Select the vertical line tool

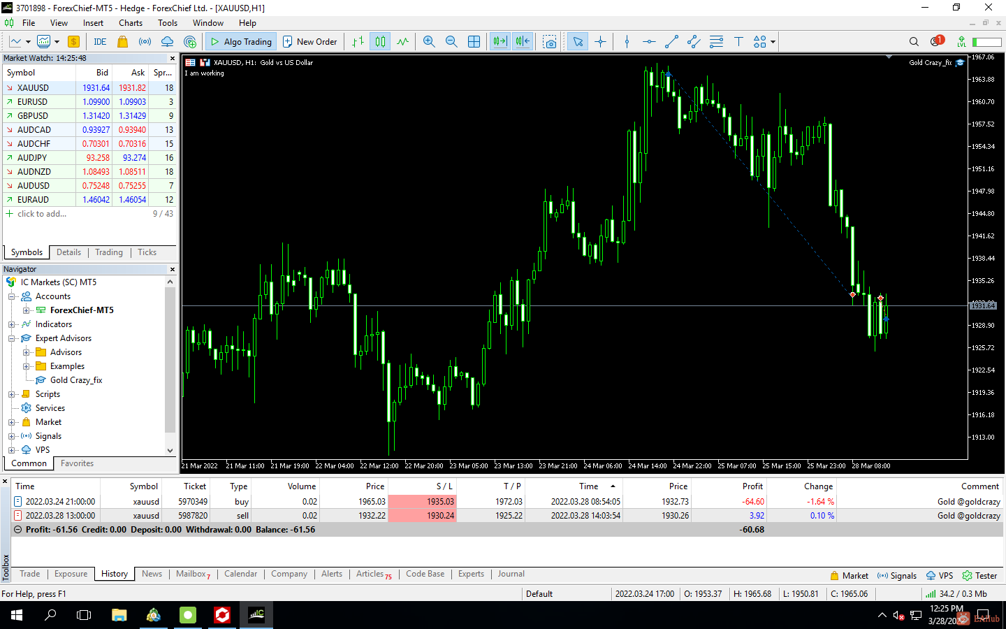click(x=627, y=41)
